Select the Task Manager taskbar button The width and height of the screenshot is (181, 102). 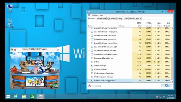point(40,97)
